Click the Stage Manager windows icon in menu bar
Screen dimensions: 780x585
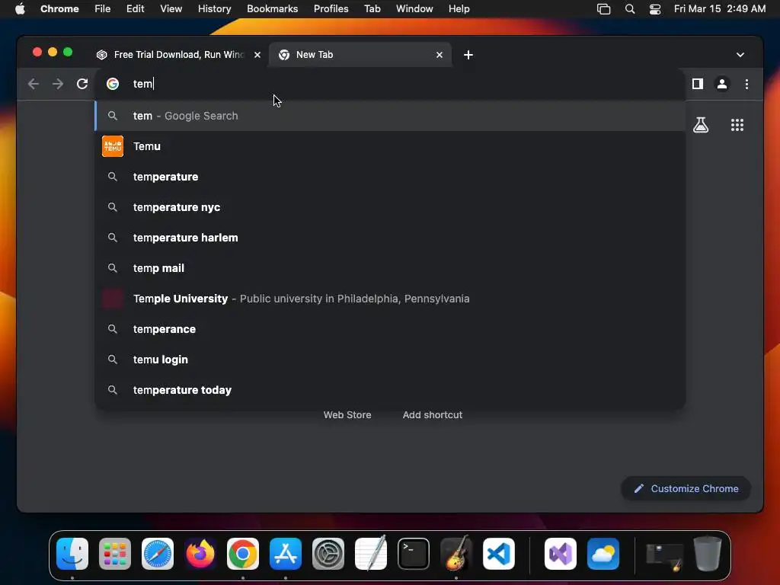(603, 9)
